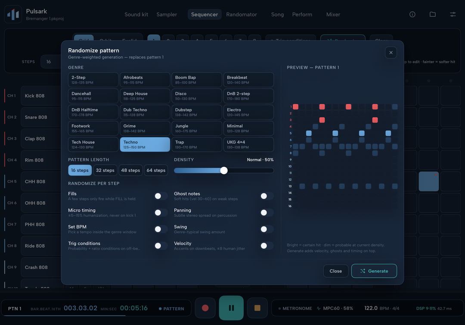Viewport: 465px width, 325px height.
Task: Toggle the PATTERN mode indicator
Action: [x=171, y=309]
